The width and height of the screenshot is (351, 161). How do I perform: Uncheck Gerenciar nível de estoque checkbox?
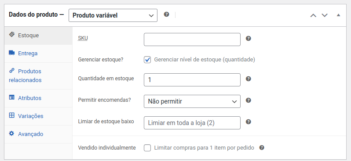[x=147, y=60]
